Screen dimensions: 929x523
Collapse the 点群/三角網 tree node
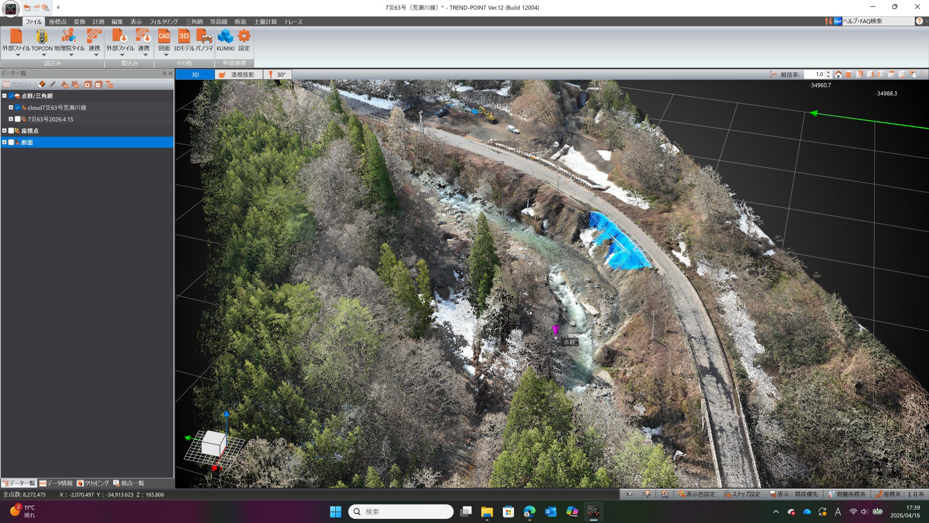coord(4,96)
